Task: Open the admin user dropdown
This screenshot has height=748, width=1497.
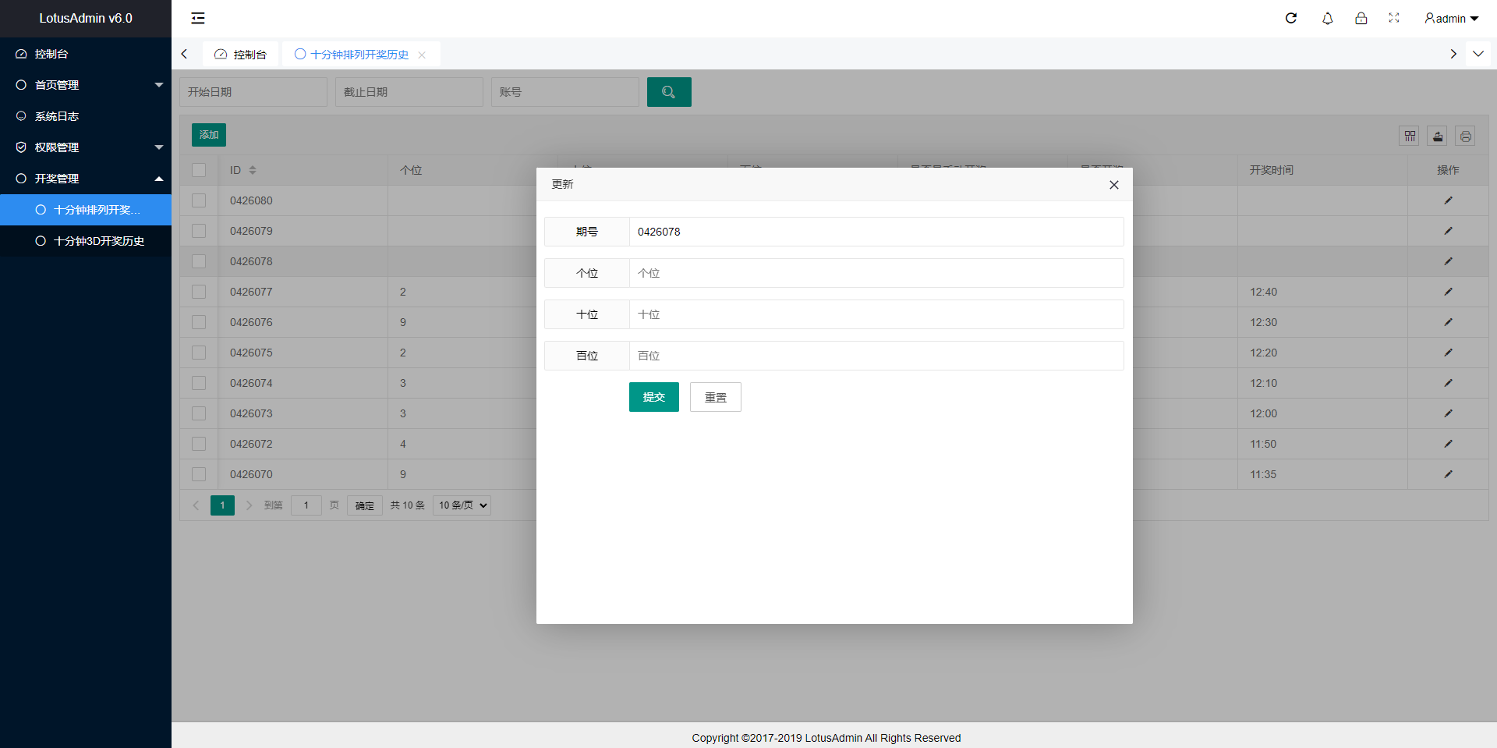Action: point(1451,19)
